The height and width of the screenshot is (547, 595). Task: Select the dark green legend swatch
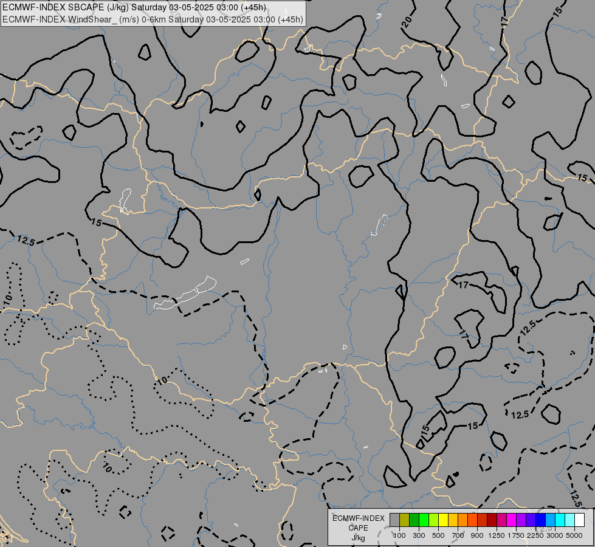tap(414, 520)
